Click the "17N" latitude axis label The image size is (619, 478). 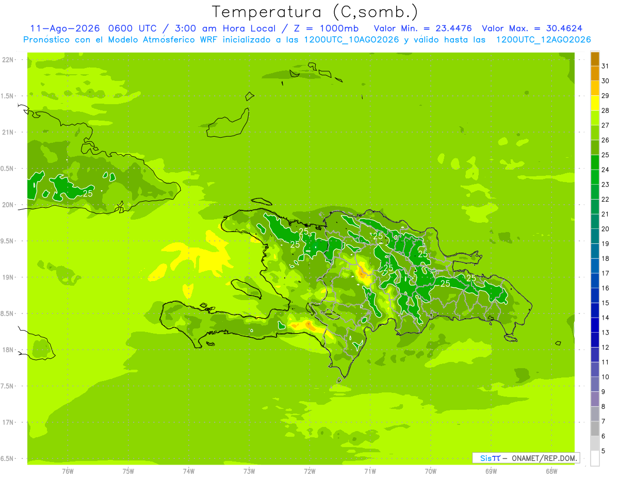pos(8,423)
